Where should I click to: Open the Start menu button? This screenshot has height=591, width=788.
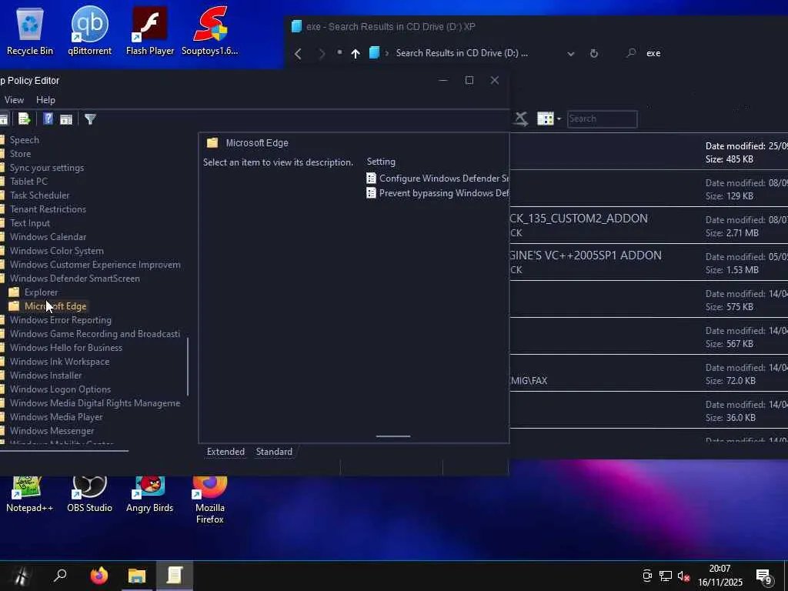(x=21, y=576)
